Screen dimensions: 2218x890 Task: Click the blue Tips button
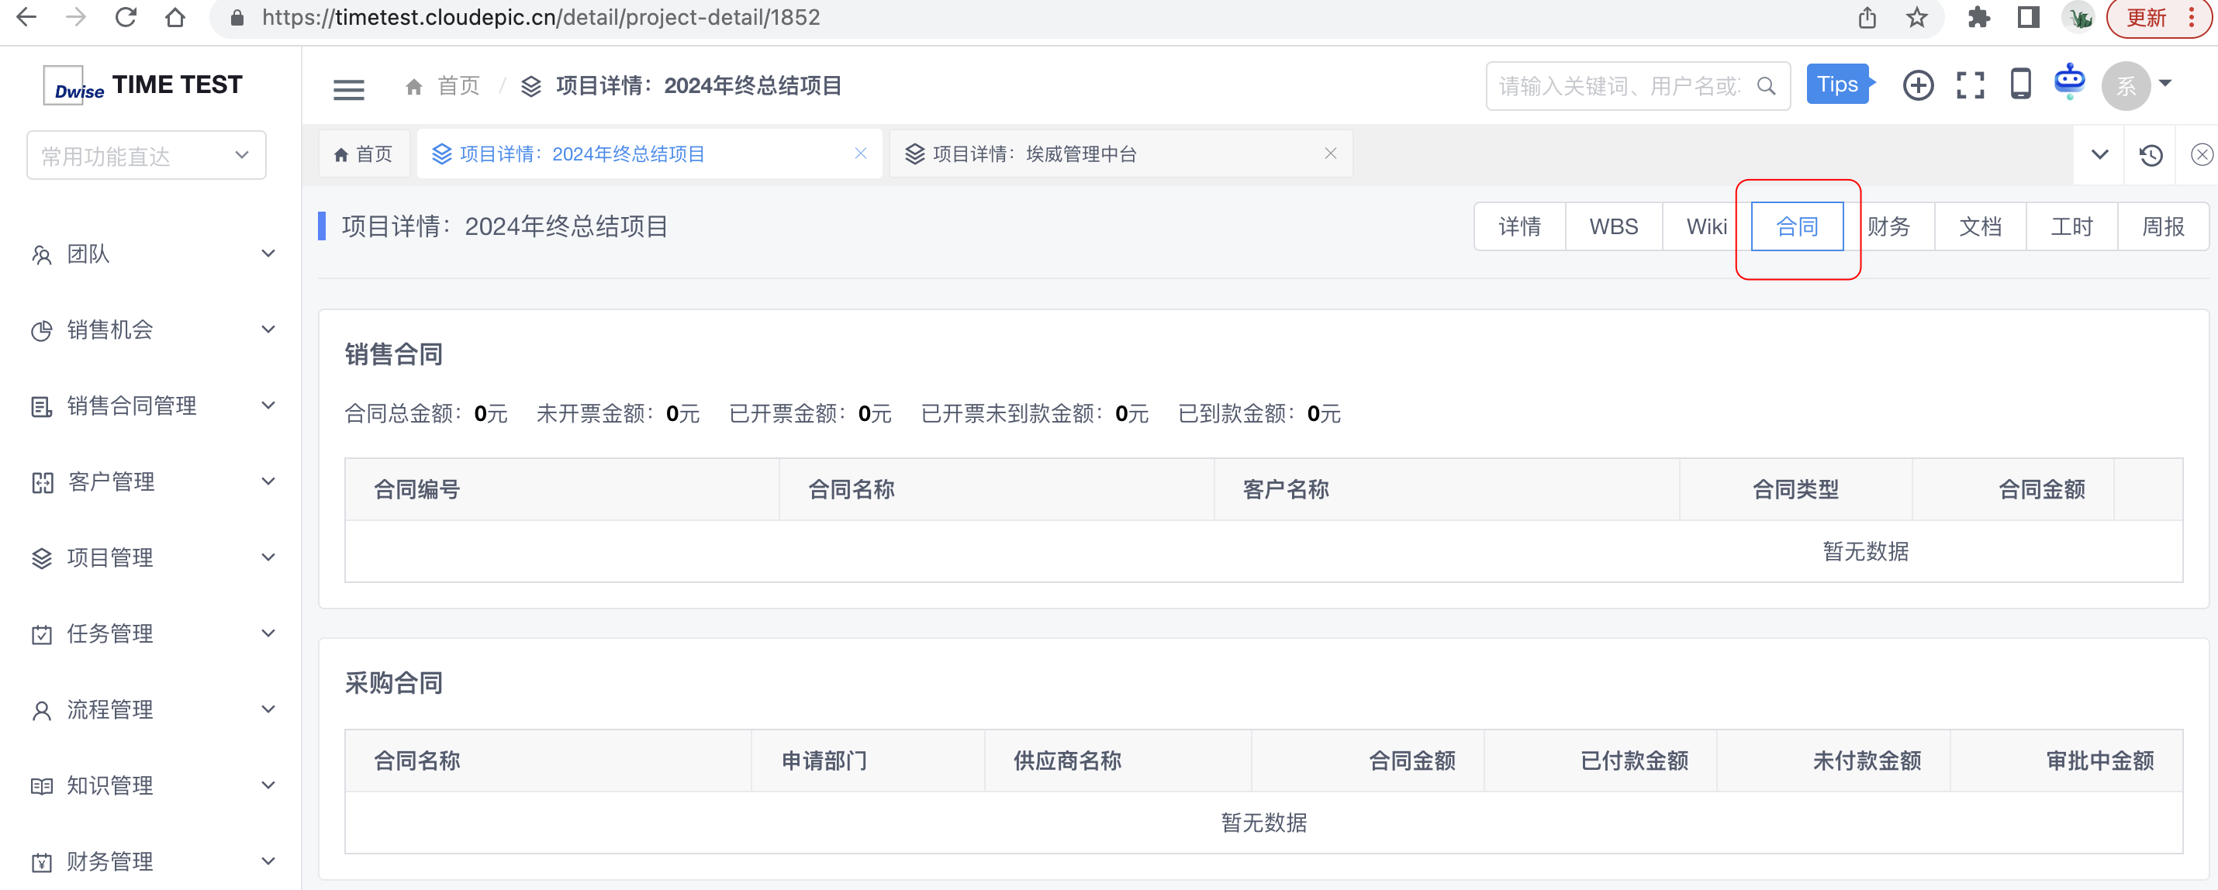click(x=1836, y=85)
